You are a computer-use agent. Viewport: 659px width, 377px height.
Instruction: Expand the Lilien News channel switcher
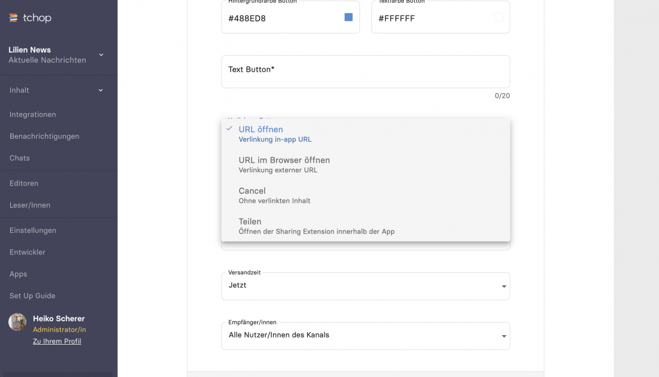point(101,55)
